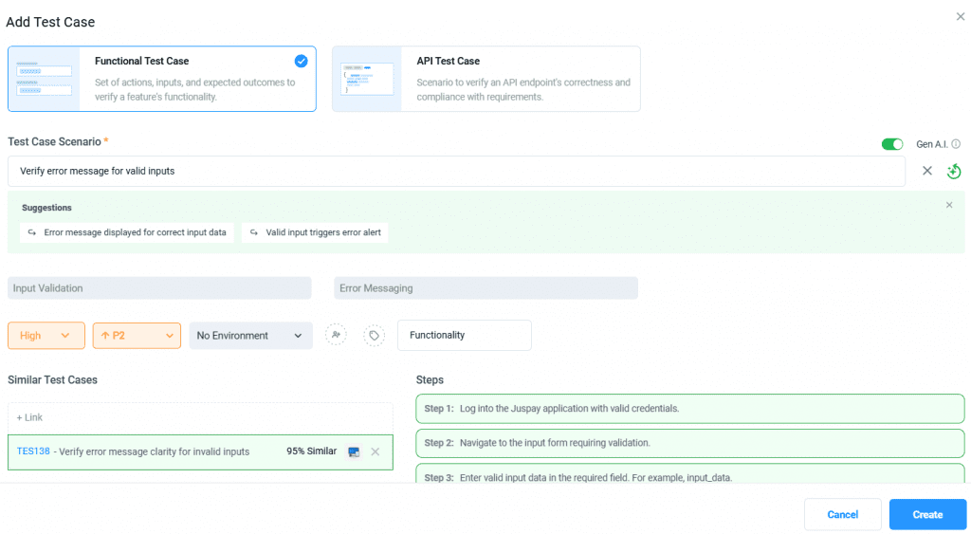This screenshot has width=971, height=534.
Task: Expand the P2 priority dropdown
Action: pos(137,335)
